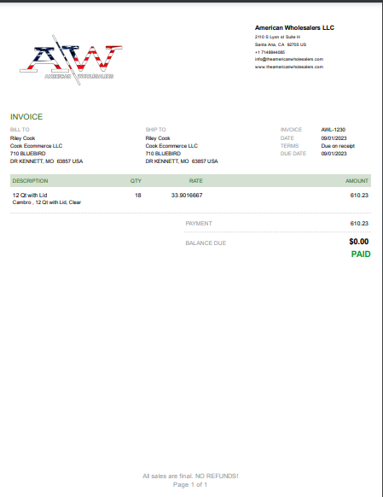The image size is (383, 497).
Task: Click the $0.00 balance due amount
Action: coord(358,242)
